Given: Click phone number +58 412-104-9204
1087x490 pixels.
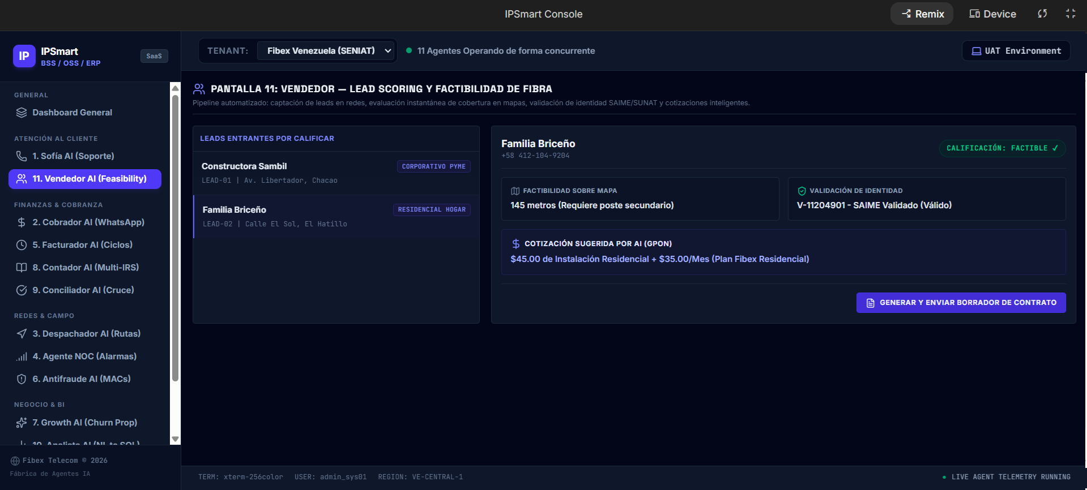Looking at the screenshot, I should pos(535,156).
